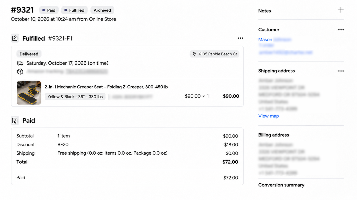The image size is (357, 200).
Task: Click the Paid status badge in the header
Action: pos(49,10)
